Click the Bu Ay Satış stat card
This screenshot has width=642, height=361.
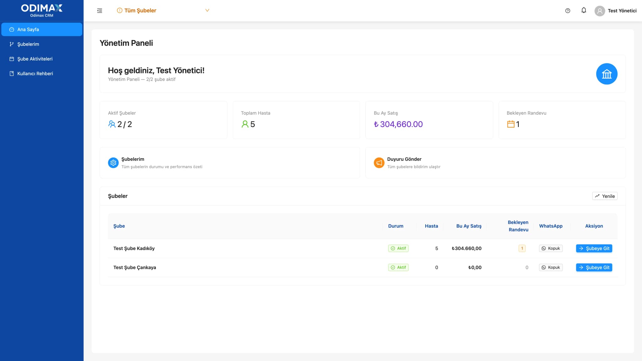pos(429,120)
